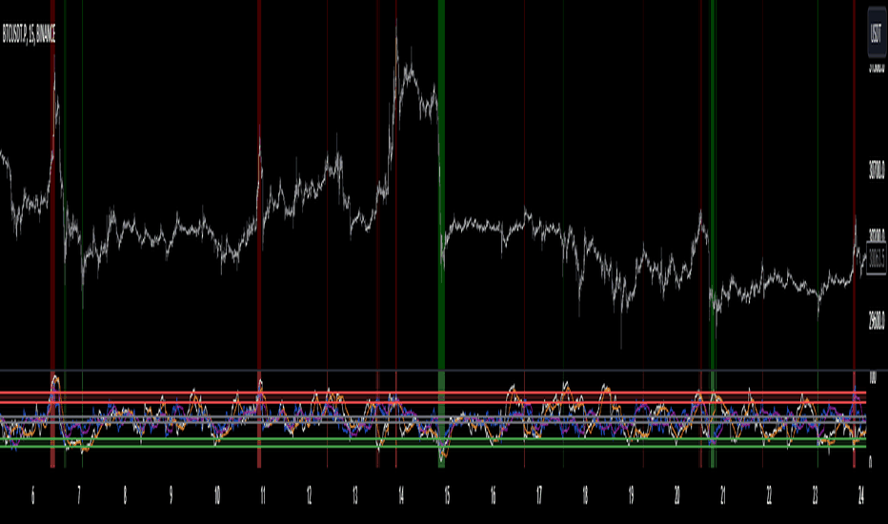This screenshot has height=524, width=888.
Task: Select date label 22 on time axis
Action: pyautogui.click(x=769, y=495)
